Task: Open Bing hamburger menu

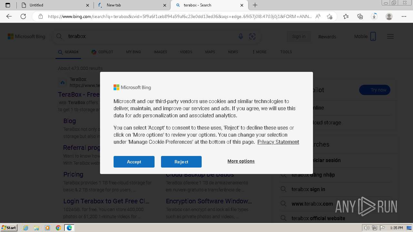Action: click(x=390, y=36)
